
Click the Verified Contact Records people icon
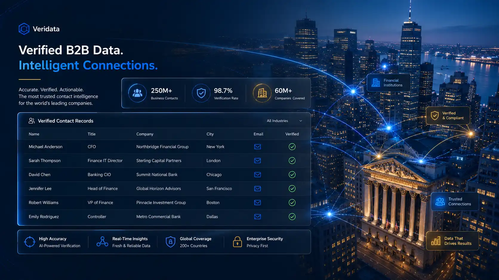[31, 121]
